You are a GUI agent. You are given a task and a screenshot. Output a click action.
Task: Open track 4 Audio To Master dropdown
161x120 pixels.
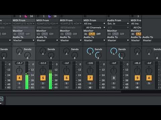pyautogui.click(x=24, y=40)
